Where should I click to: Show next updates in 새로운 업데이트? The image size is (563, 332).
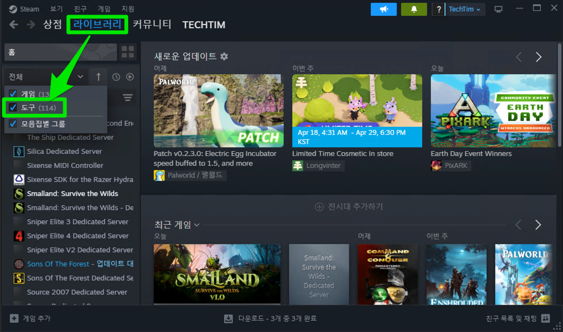click(538, 57)
